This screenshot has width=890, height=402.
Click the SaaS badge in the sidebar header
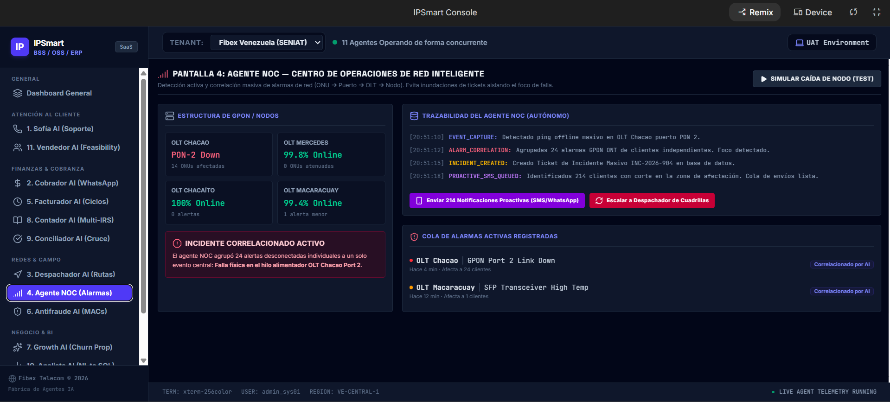[126, 47]
